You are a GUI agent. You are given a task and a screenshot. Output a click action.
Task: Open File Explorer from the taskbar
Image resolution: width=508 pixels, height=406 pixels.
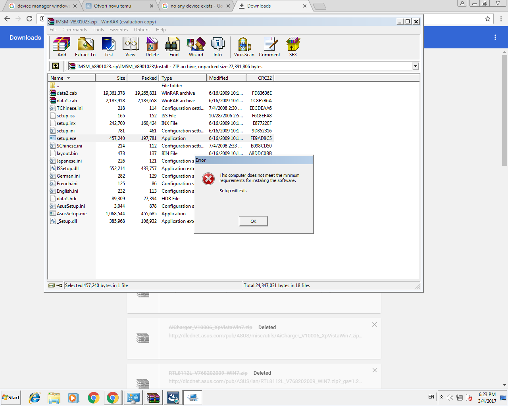click(54, 397)
